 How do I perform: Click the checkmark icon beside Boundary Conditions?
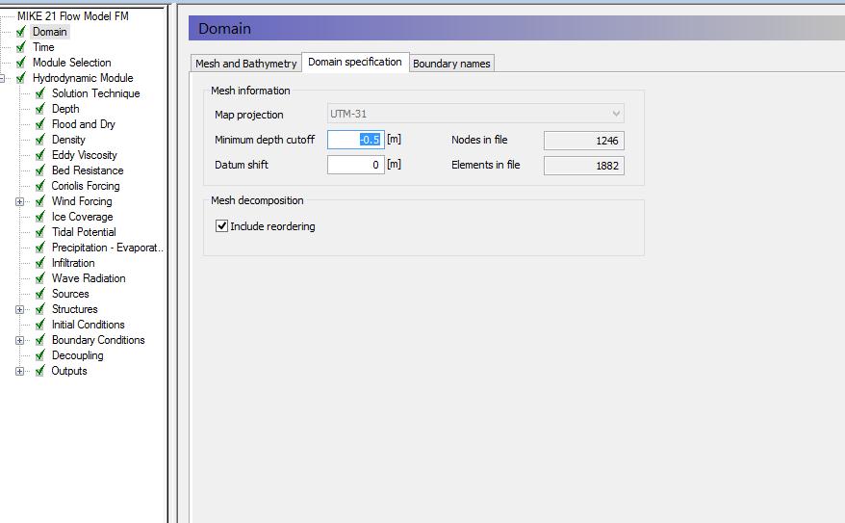[x=40, y=340]
